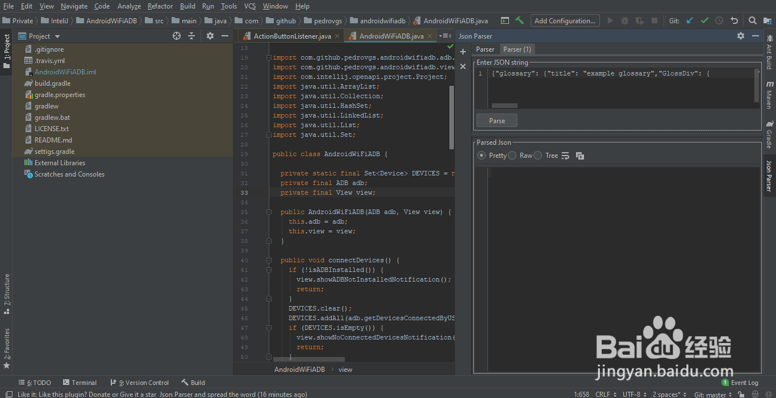Click the Build Project hammer icon
This screenshot has width=776, height=398.
tap(519, 20)
